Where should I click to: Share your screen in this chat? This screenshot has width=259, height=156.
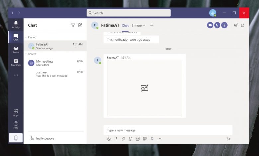coord(224,25)
